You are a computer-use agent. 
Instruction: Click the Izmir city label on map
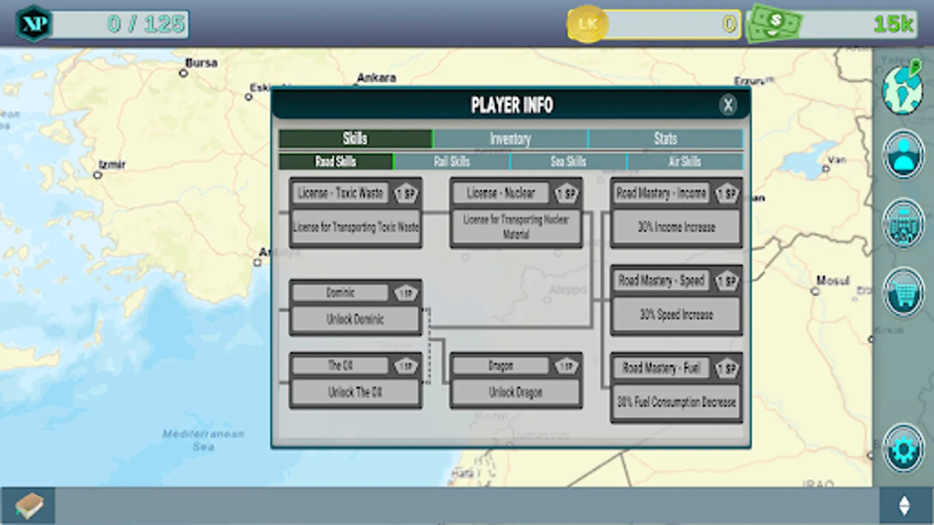[112, 164]
